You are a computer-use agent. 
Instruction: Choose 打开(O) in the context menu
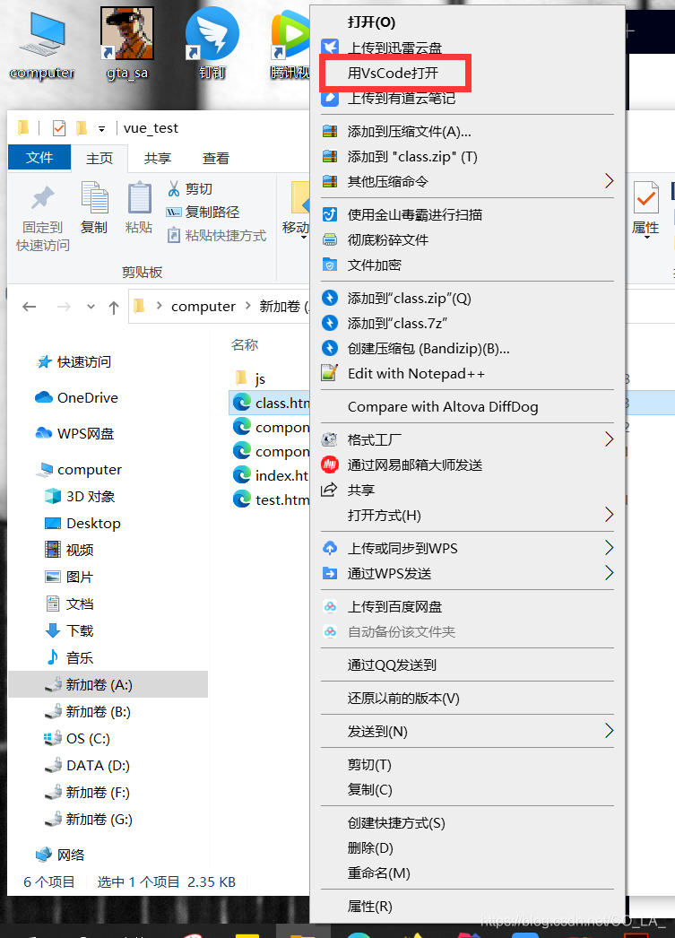372,22
